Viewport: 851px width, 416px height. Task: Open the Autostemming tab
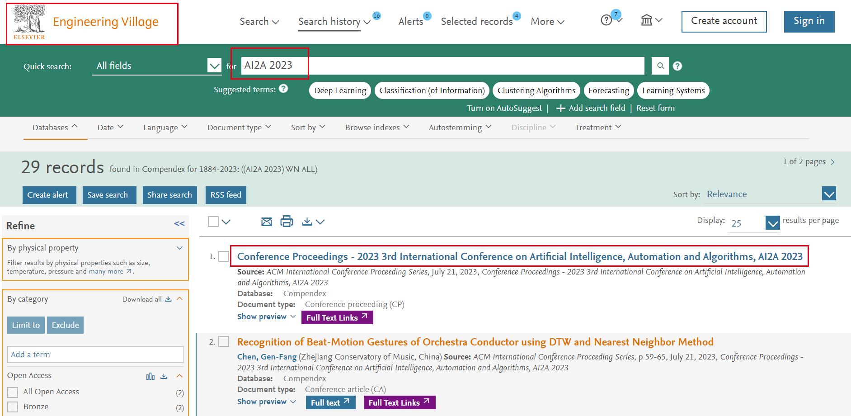[460, 128]
